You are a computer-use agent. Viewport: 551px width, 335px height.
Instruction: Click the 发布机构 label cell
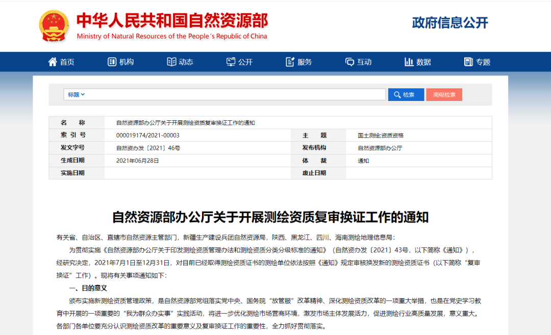point(318,148)
